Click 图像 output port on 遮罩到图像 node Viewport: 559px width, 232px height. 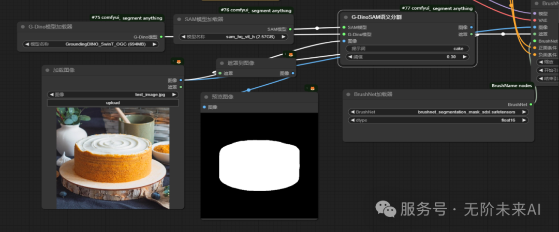click(292, 73)
